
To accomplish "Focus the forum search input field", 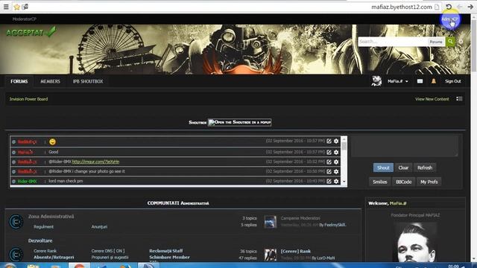I will click(x=393, y=42).
